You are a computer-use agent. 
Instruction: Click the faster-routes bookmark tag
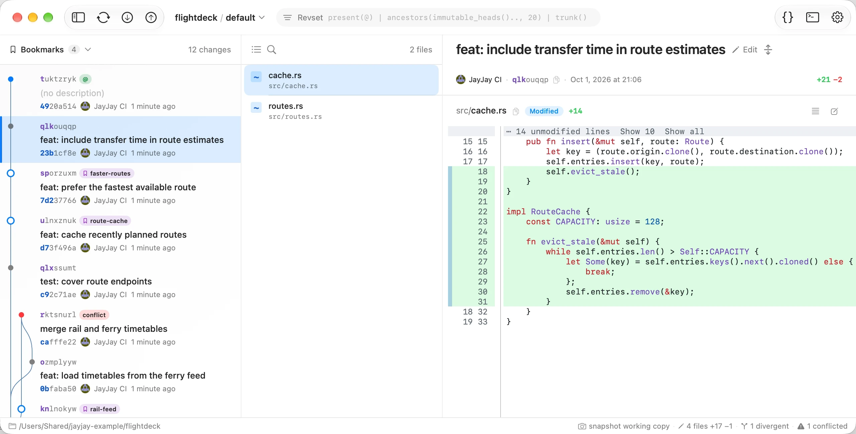click(x=107, y=173)
